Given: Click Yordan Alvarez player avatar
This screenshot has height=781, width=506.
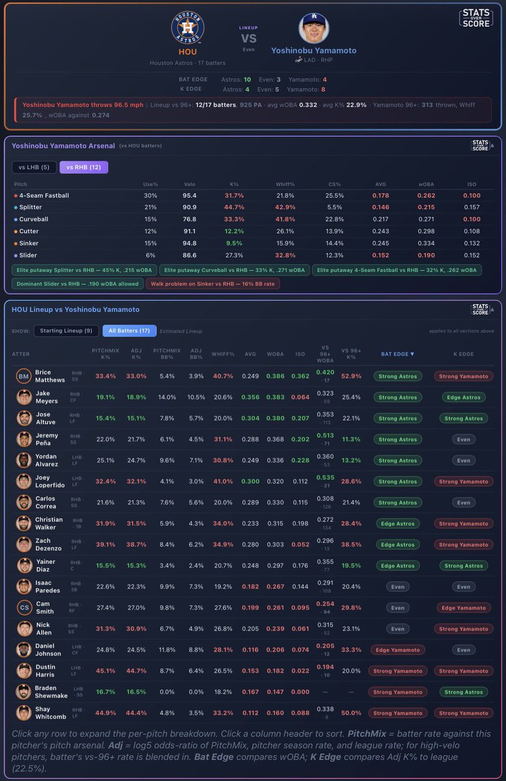Looking at the screenshot, I should (24, 460).
